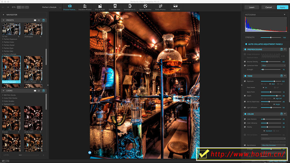Collapse the Looks panel
The height and width of the screenshot is (163, 290).
3,91
